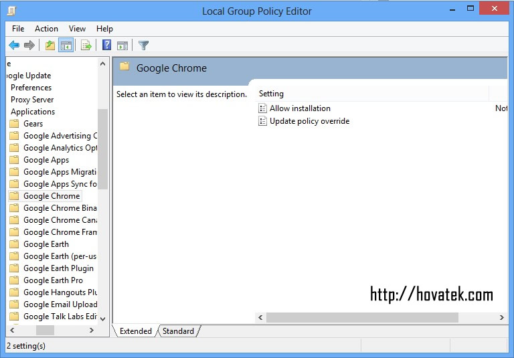Click tree pane scroll right arrow
The height and width of the screenshot is (358, 514).
pyautogui.click(x=92, y=331)
